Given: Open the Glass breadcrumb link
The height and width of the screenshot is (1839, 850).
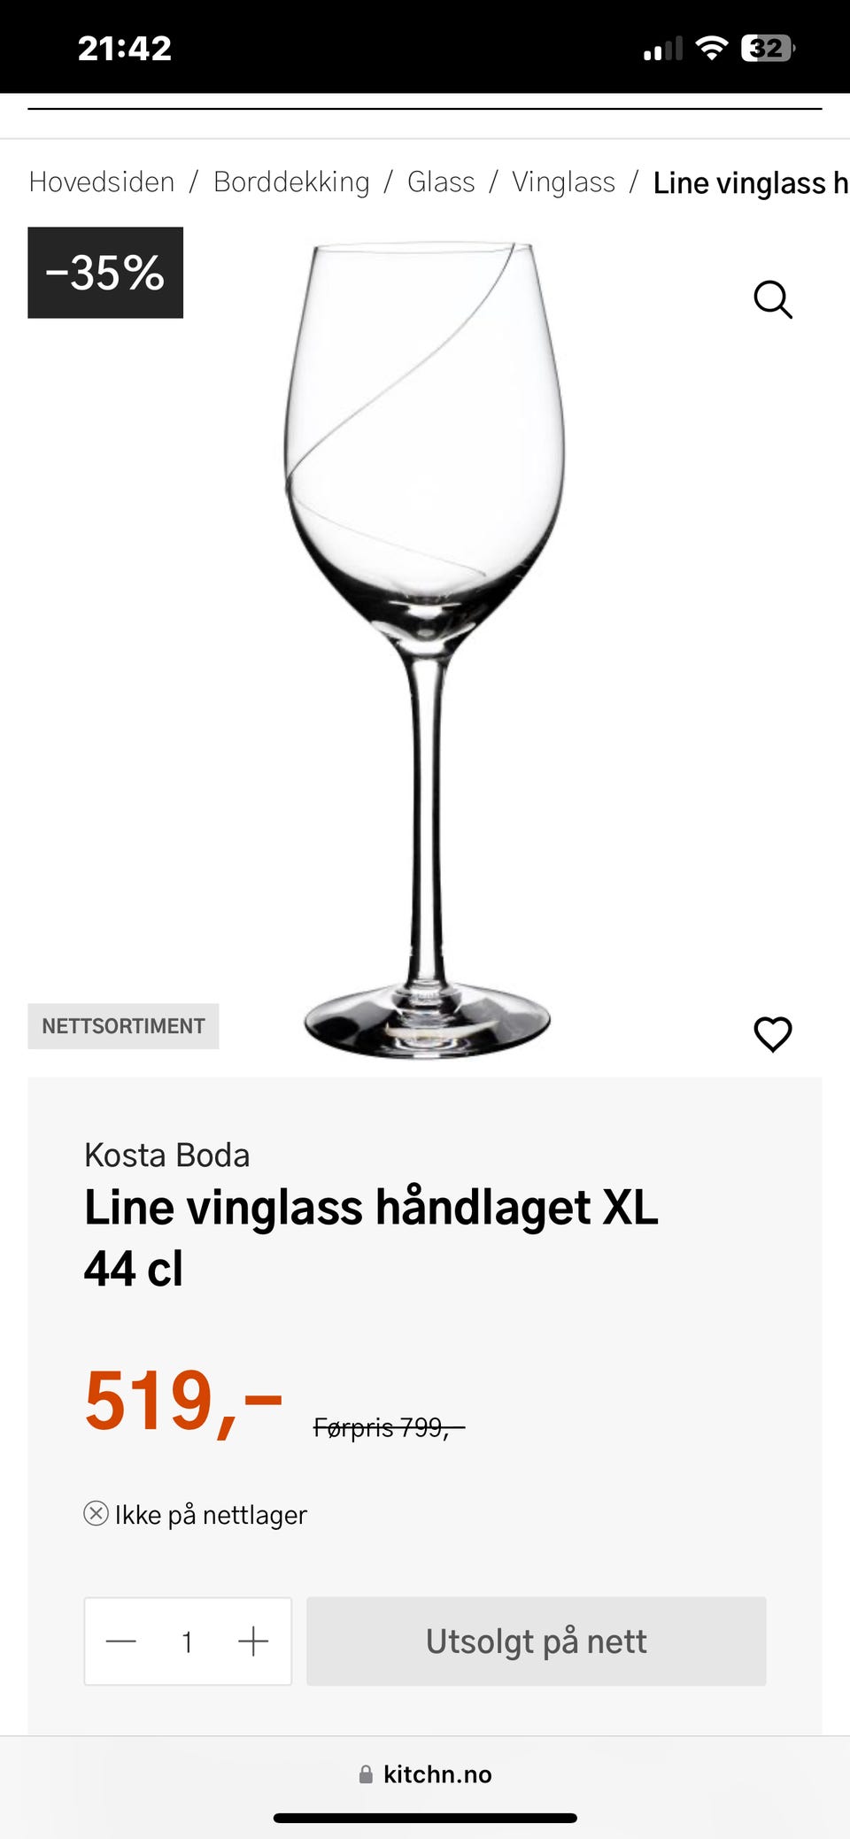Looking at the screenshot, I should tap(441, 182).
